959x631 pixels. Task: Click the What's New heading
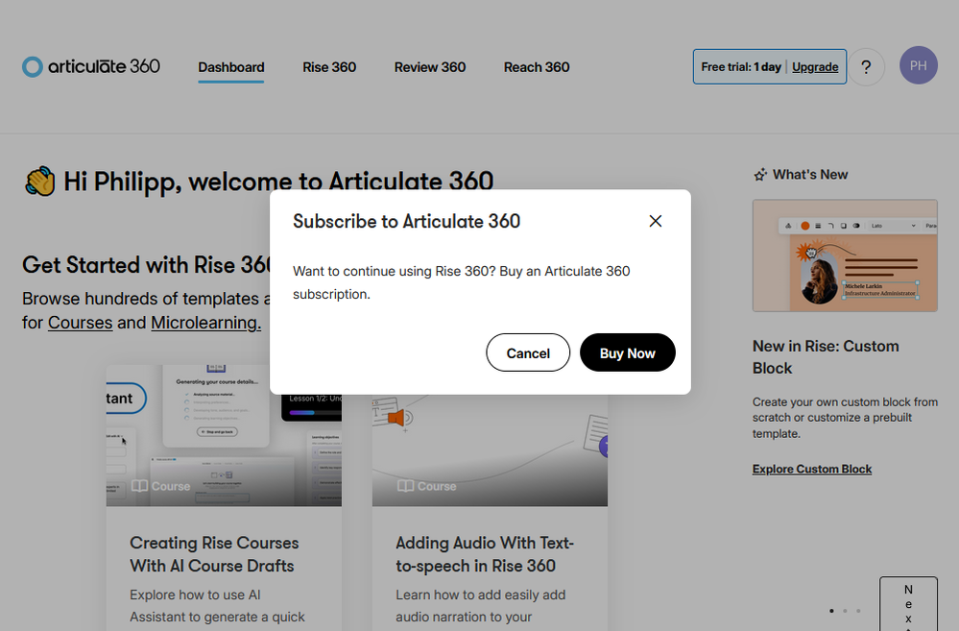pos(810,175)
